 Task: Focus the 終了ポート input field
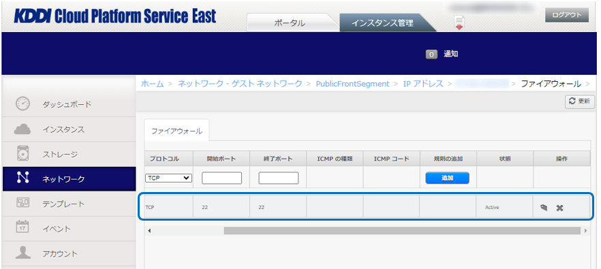point(278,178)
